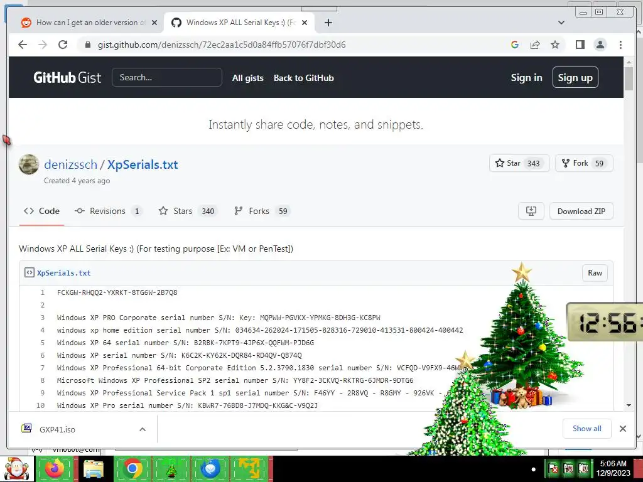This screenshot has height=482, width=643.
Task: Click Show all downloads
Action: pos(587,429)
